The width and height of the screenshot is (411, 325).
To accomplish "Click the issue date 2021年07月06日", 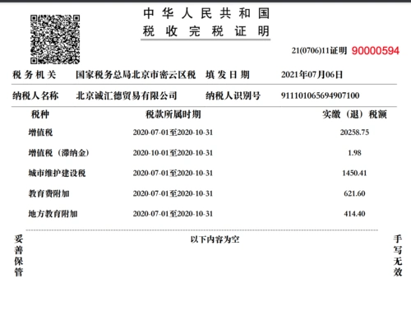I will tap(312, 75).
